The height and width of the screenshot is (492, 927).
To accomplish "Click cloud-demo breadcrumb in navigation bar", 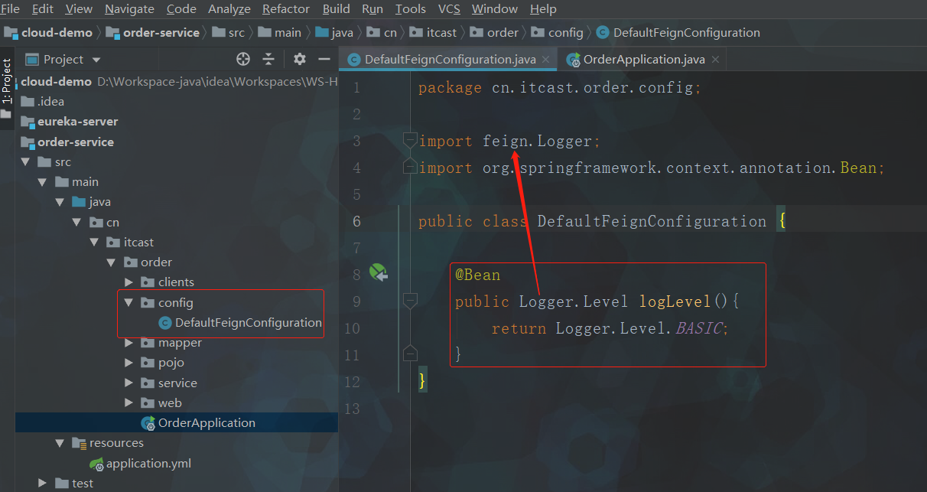I will coord(49,32).
